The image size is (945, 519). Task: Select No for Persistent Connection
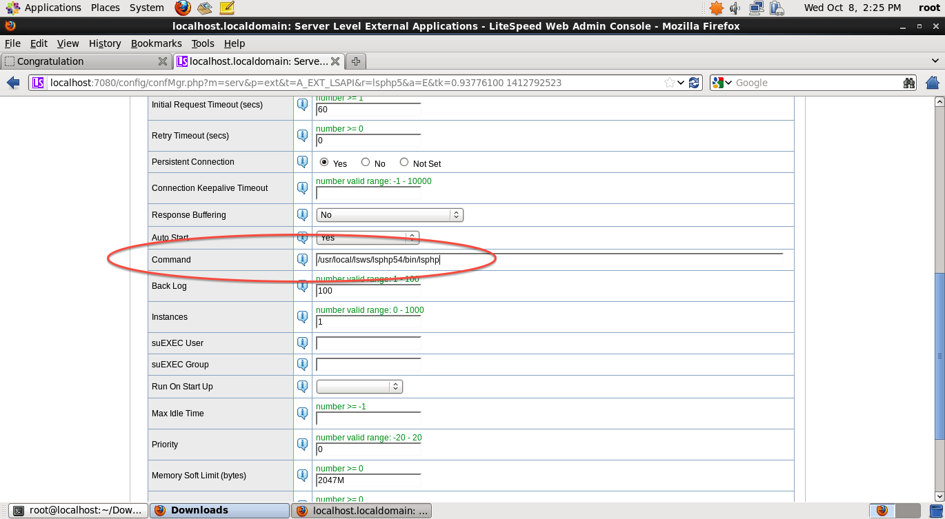[366, 162]
